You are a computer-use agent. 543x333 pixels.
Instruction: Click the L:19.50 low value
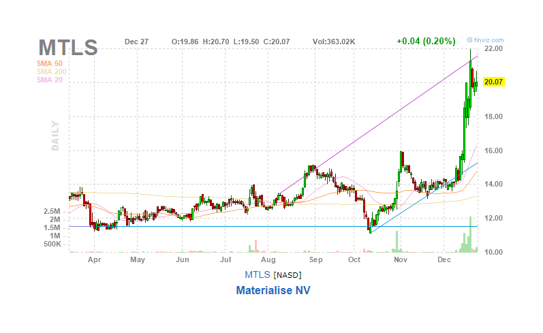246,42
